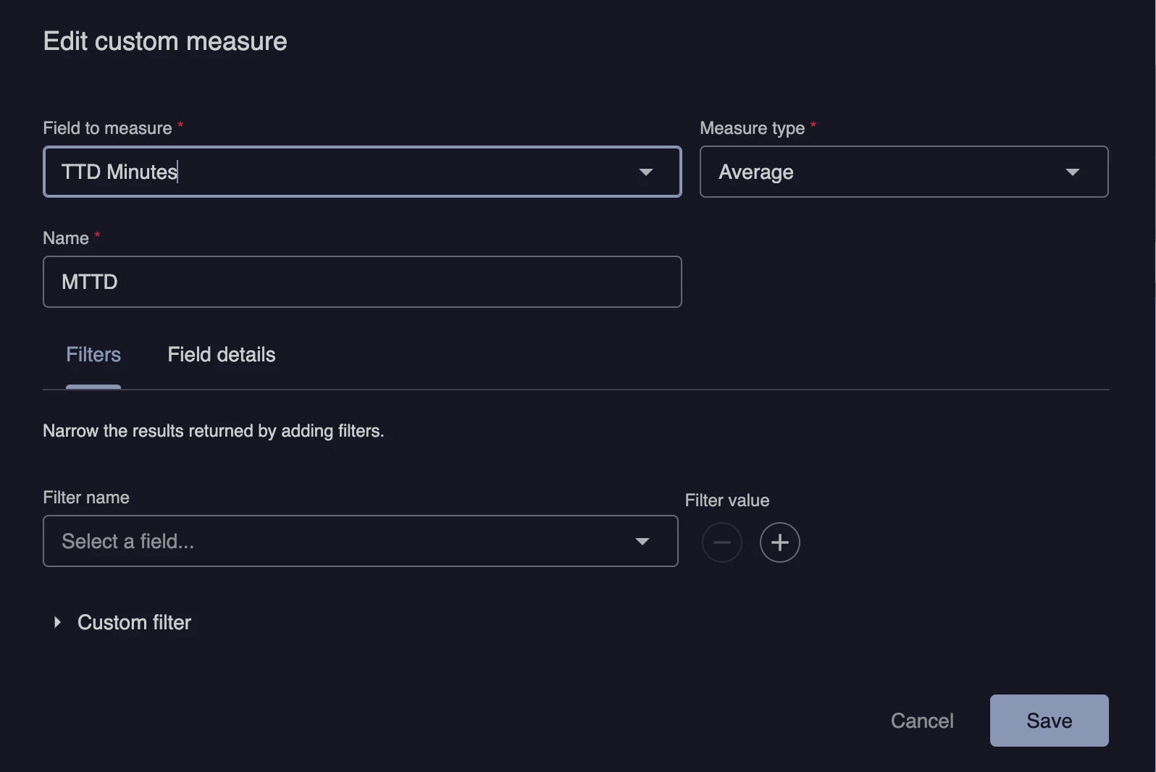Click the Narrow the results returned text
The width and height of the screenshot is (1156, 772).
(214, 431)
